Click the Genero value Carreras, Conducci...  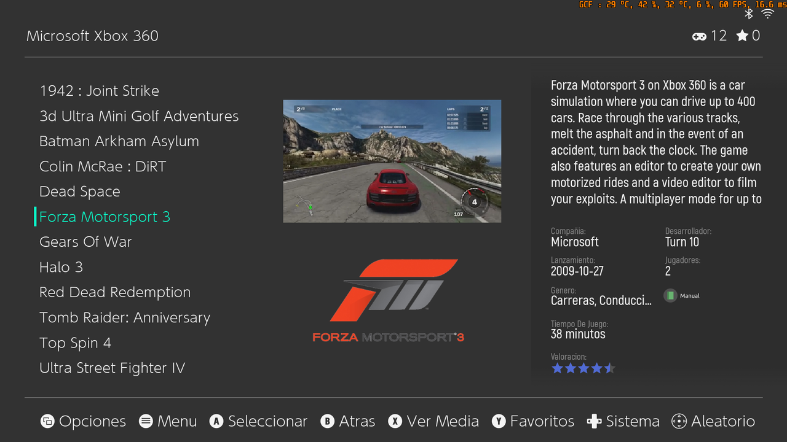coord(601,301)
